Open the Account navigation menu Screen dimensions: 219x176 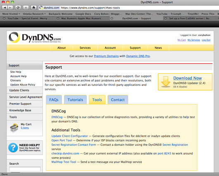110,48
